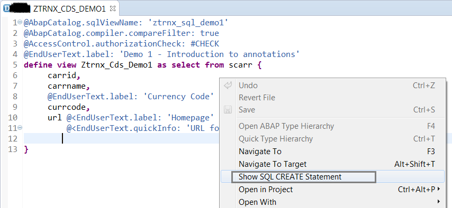The height and width of the screenshot is (208, 452).
Task: Click the scarr table name in code
Action: click(x=241, y=65)
